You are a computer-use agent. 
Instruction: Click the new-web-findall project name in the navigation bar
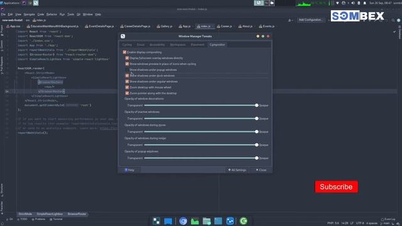pyautogui.click(x=13, y=20)
